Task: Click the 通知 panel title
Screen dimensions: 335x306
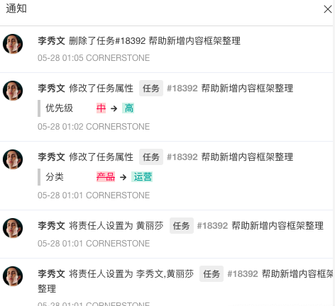Action: coord(16,8)
